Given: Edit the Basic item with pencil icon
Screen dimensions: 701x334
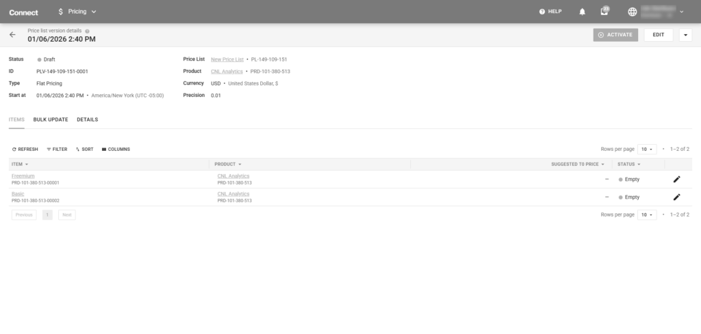Looking at the screenshot, I should (x=677, y=197).
